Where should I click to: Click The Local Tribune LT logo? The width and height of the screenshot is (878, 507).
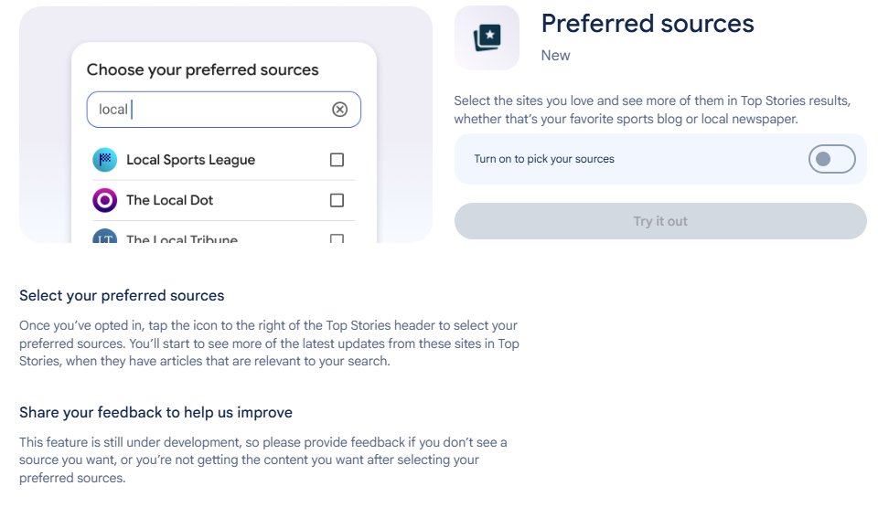tap(104, 237)
